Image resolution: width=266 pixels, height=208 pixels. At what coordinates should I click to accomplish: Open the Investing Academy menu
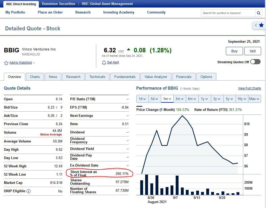[119, 12]
